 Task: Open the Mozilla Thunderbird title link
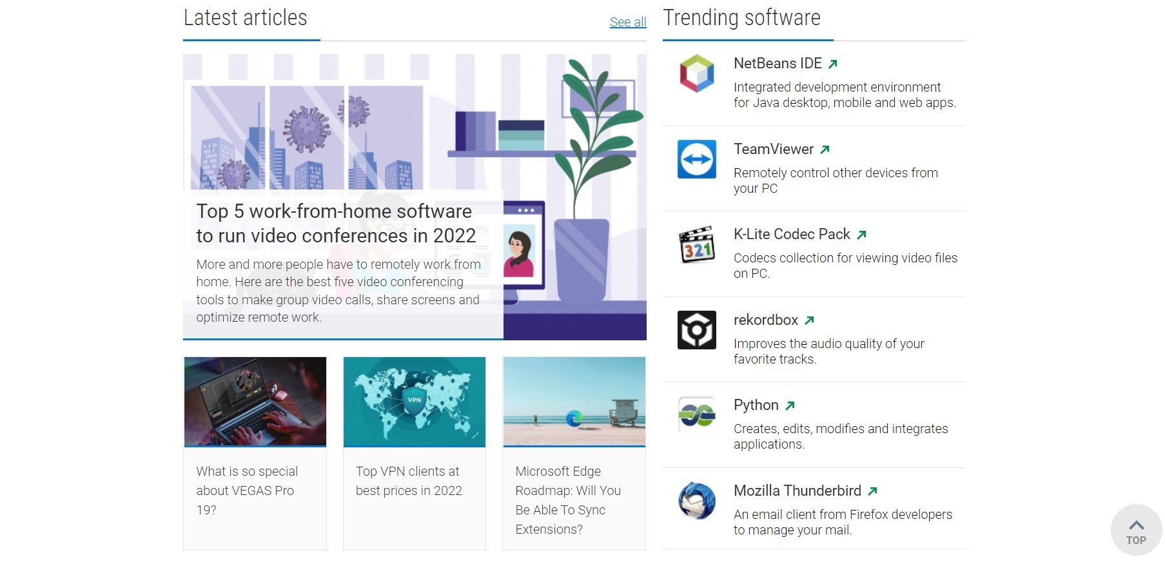[x=798, y=491]
